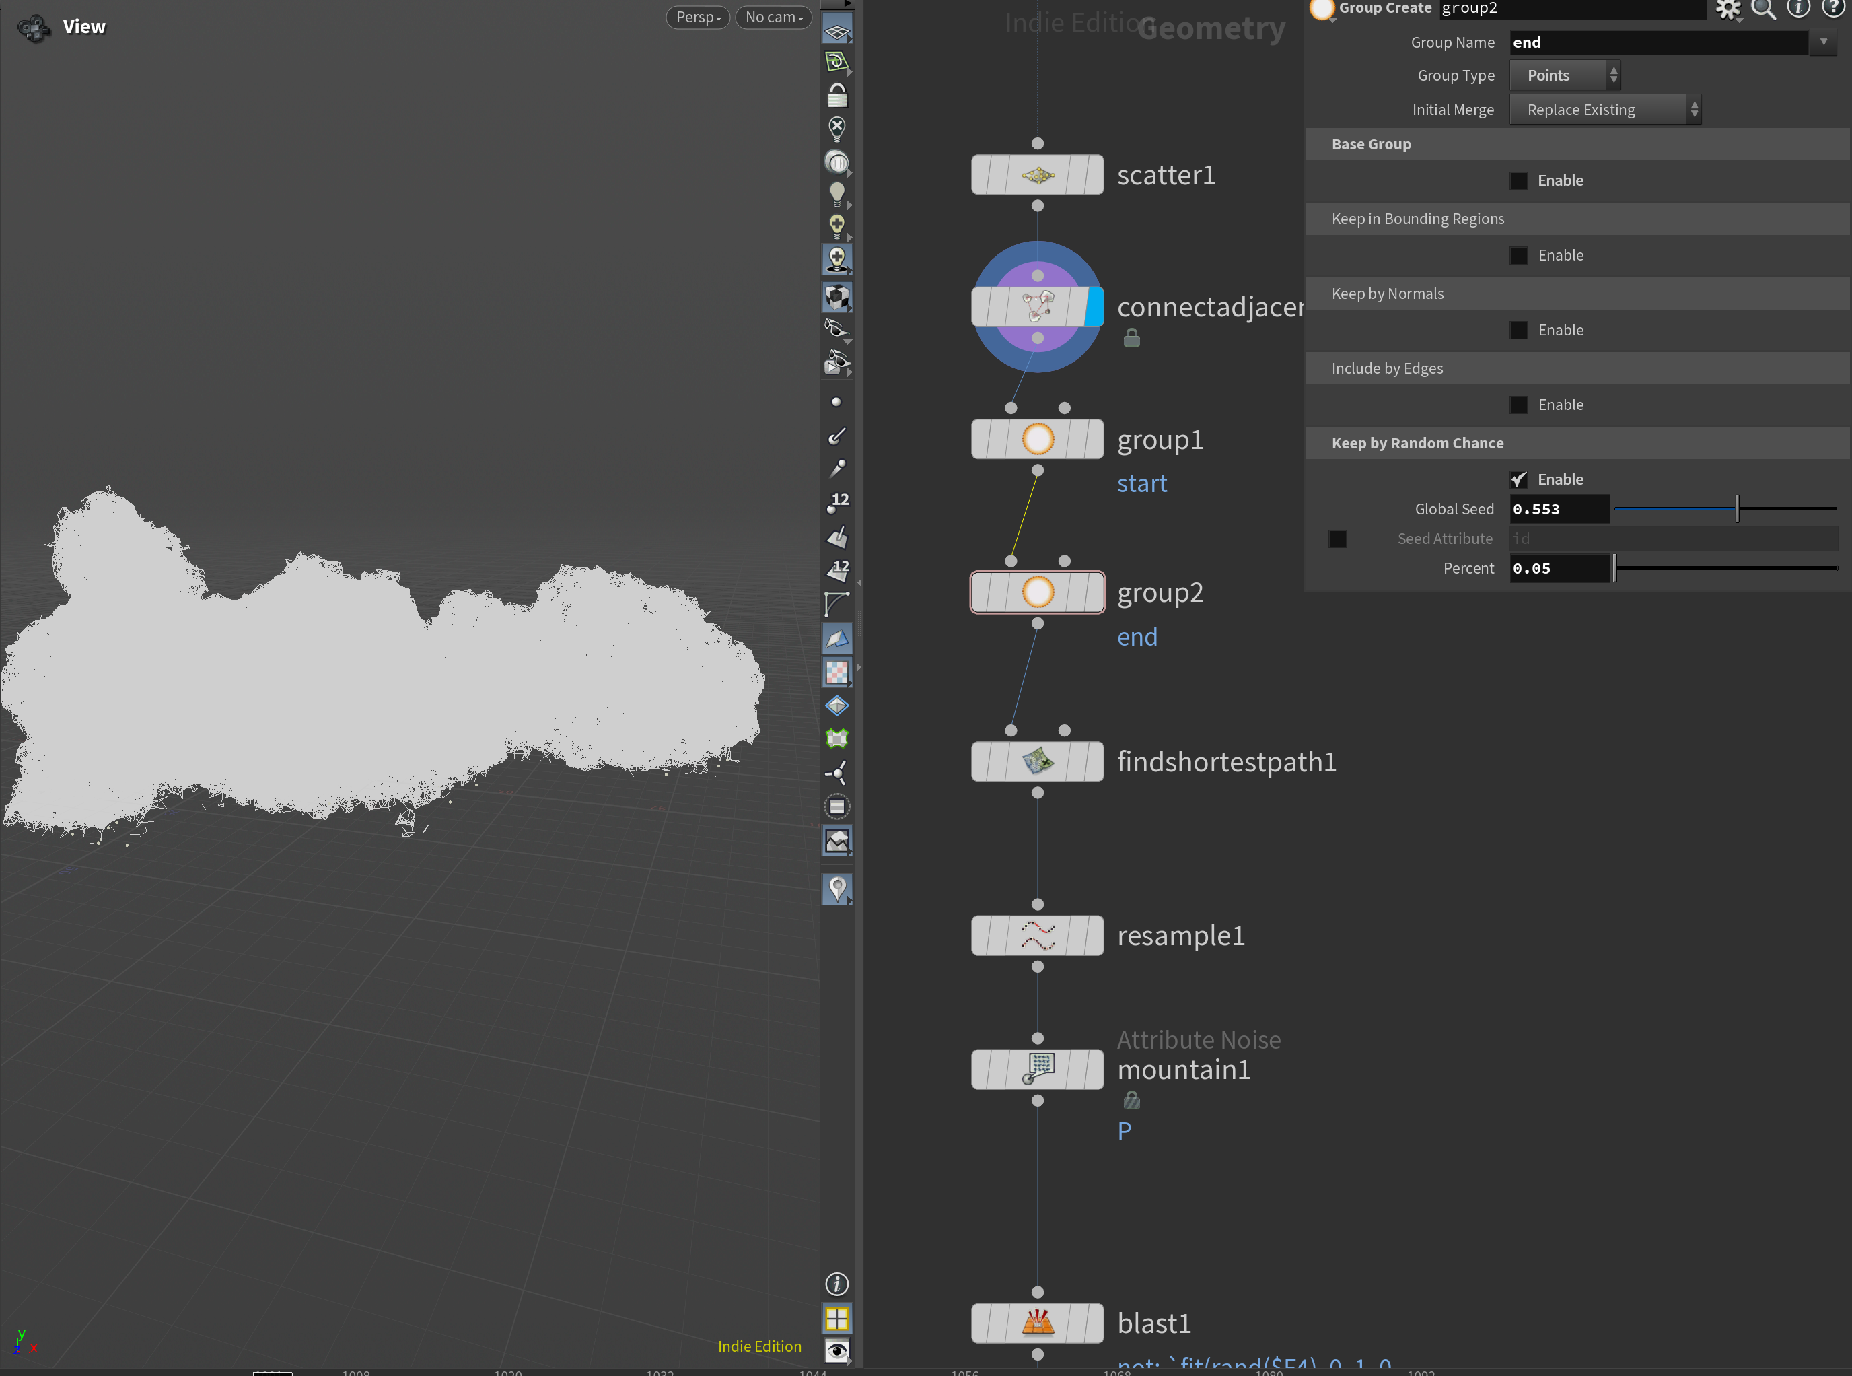Open the Group Type Points dropdown

pyautogui.click(x=1564, y=76)
